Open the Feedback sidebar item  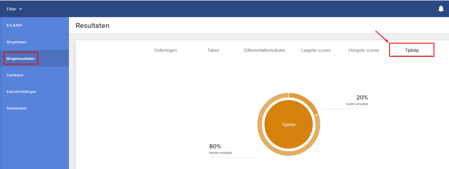pyautogui.click(x=34, y=75)
